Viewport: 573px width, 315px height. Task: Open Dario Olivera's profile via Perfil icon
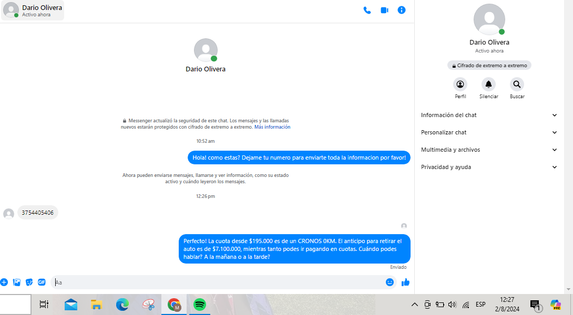pyautogui.click(x=460, y=85)
